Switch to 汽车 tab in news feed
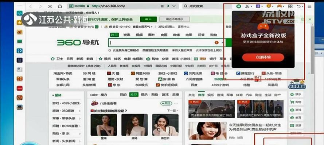 point(249,95)
